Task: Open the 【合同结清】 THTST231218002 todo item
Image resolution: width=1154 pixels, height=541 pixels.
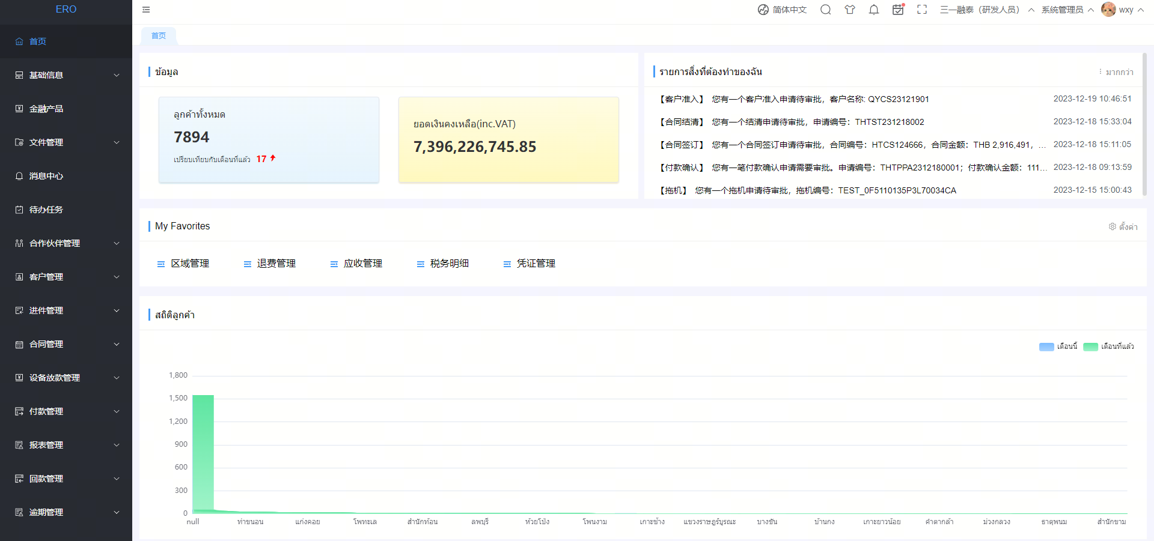Action: point(896,122)
